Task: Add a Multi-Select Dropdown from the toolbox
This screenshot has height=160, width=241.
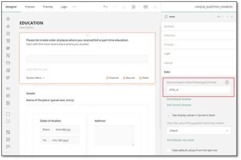Action: coord(8,48)
